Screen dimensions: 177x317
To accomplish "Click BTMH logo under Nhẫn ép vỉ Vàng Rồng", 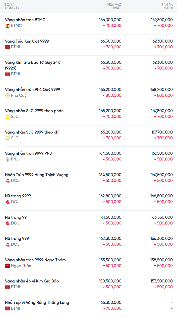I will tap(8, 308).
